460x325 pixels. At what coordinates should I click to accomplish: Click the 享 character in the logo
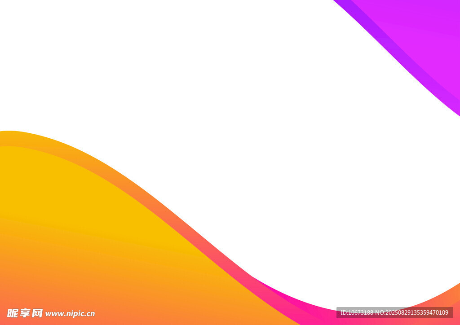pyautogui.click(x=25, y=313)
